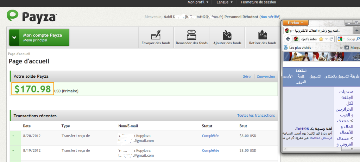Image resolution: width=360 pixels, height=162 pixels.
Task: Click the Statut column header
Action: [207, 126]
